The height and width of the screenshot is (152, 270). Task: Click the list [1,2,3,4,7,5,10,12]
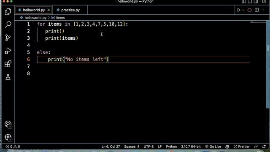99,24
